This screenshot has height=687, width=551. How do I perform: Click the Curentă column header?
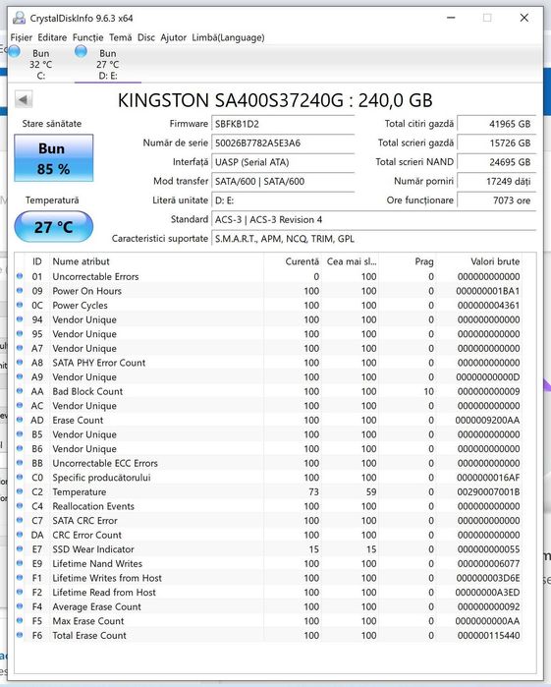[x=293, y=261]
